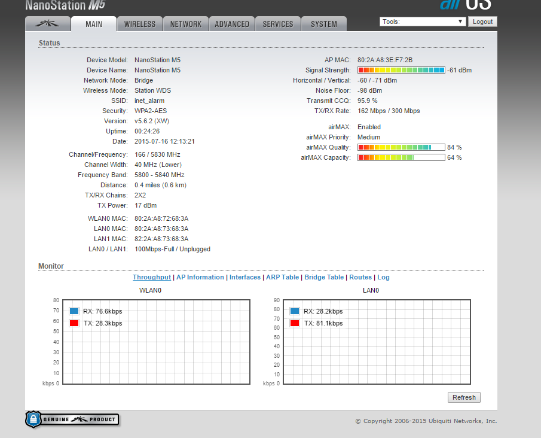Image resolution: width=541 pixels, height=438 pixels.
Task: Click the date value 2015-07-16 12:13:21
Action: pos(164,141)
